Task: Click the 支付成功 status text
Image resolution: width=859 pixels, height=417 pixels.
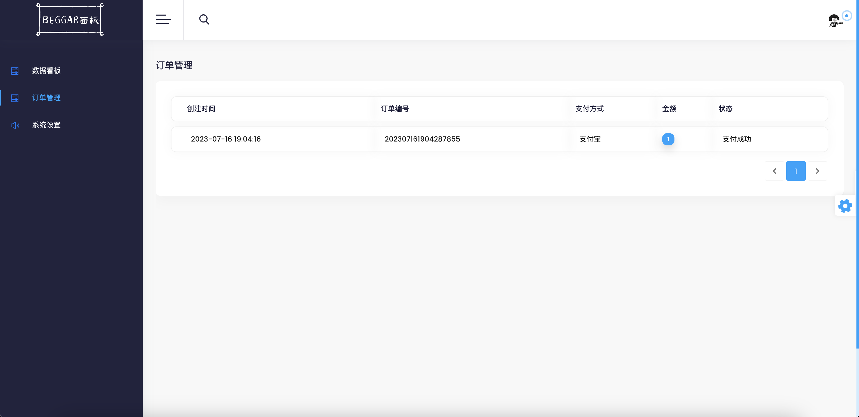Action: pos(737,139)
